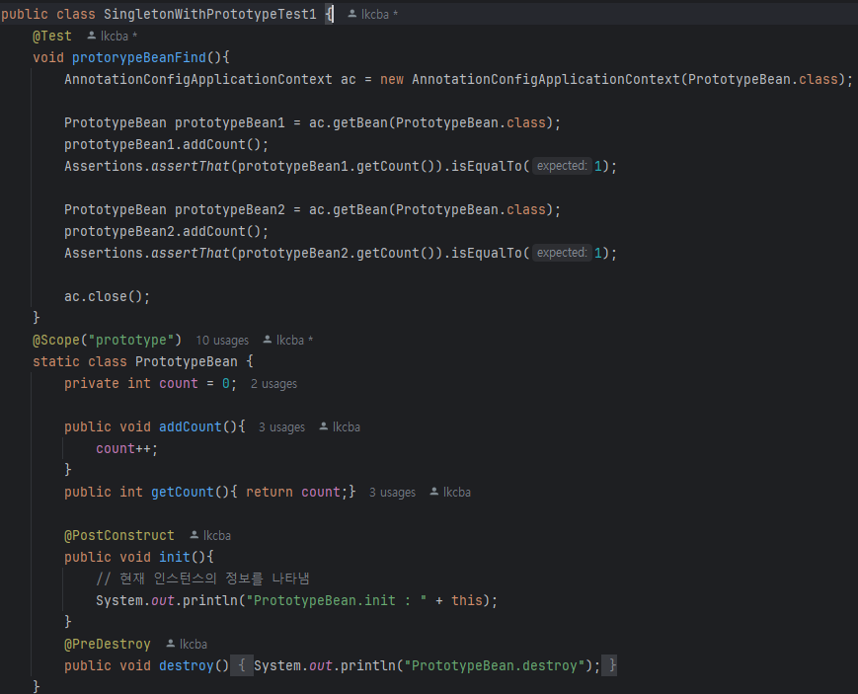The image size is (858, 694).
Task: Click the static class PrototypeBean name
Action: click(x=187, y=361)
